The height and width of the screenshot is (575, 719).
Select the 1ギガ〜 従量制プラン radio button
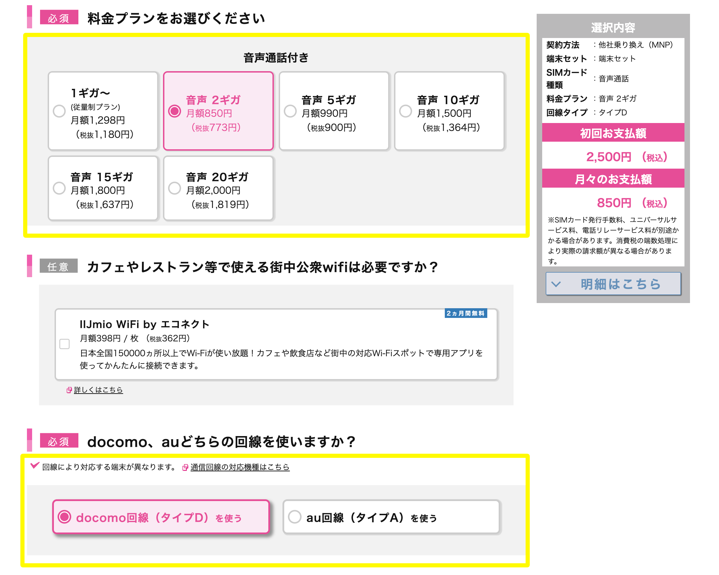(59, 111)
